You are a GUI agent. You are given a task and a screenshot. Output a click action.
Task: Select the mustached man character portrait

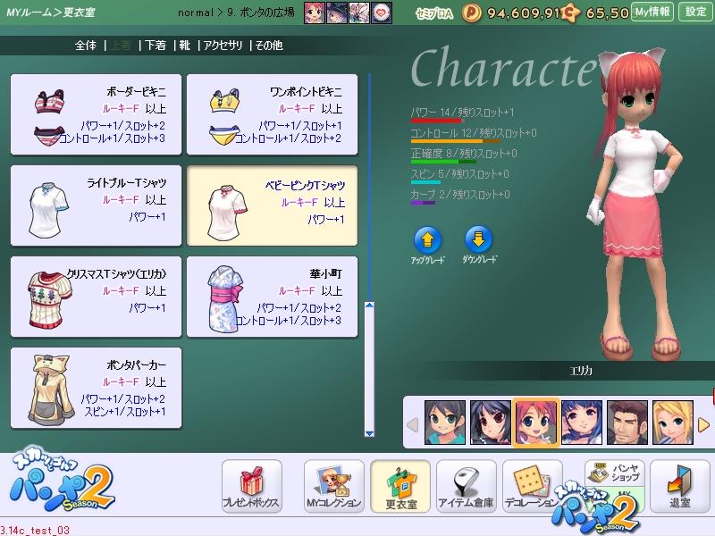pos(627,423)
